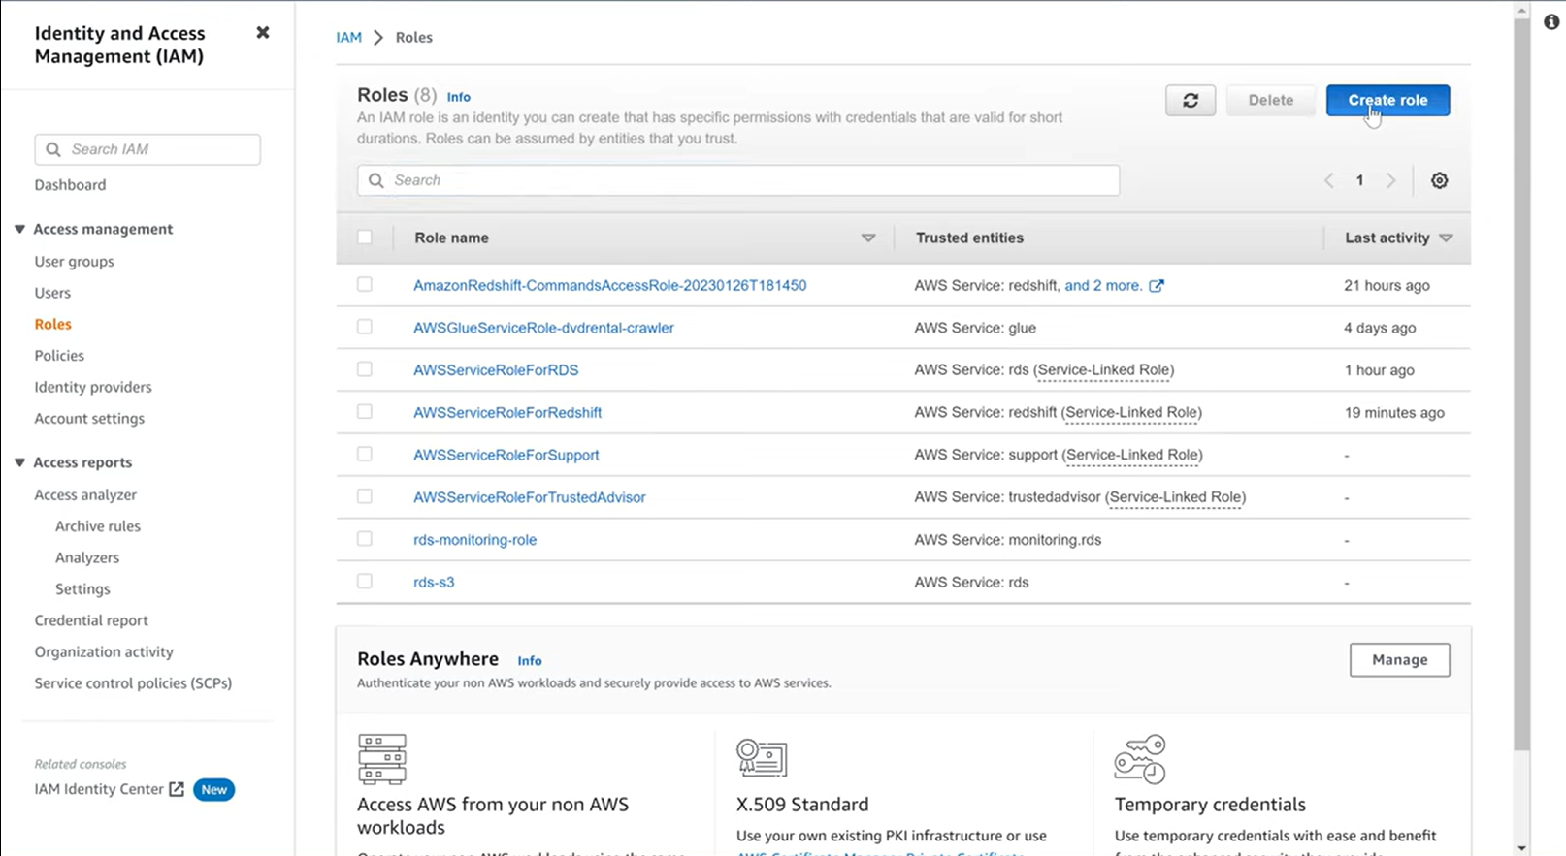
Task: Open AWSServiceRoleForRedshift role link
Action: [507, 413]
